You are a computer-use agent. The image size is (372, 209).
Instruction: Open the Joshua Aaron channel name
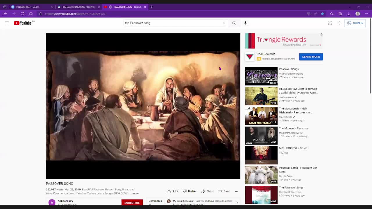[286, 97]
